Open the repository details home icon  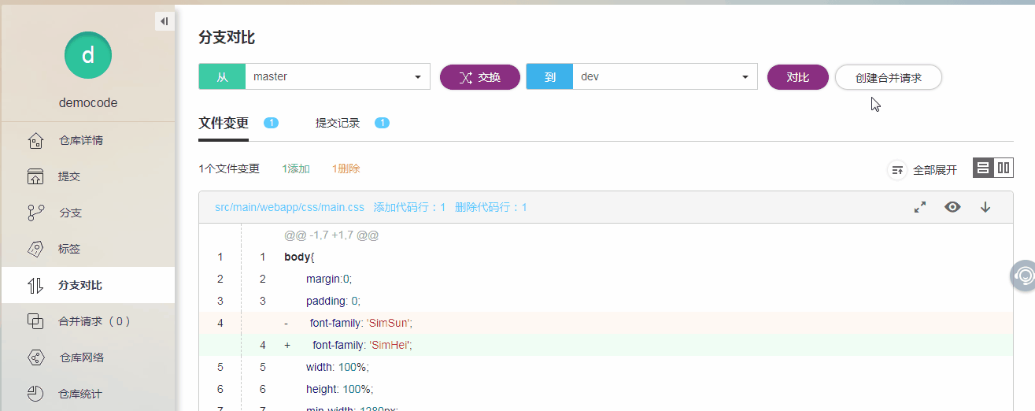tap(35, 141)
